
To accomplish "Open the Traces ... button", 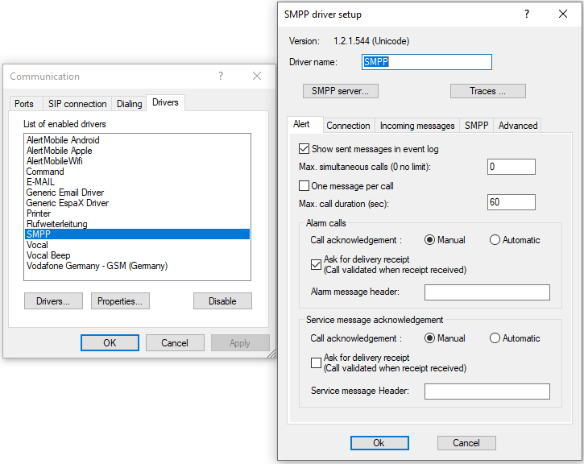I will click(487, 91).
